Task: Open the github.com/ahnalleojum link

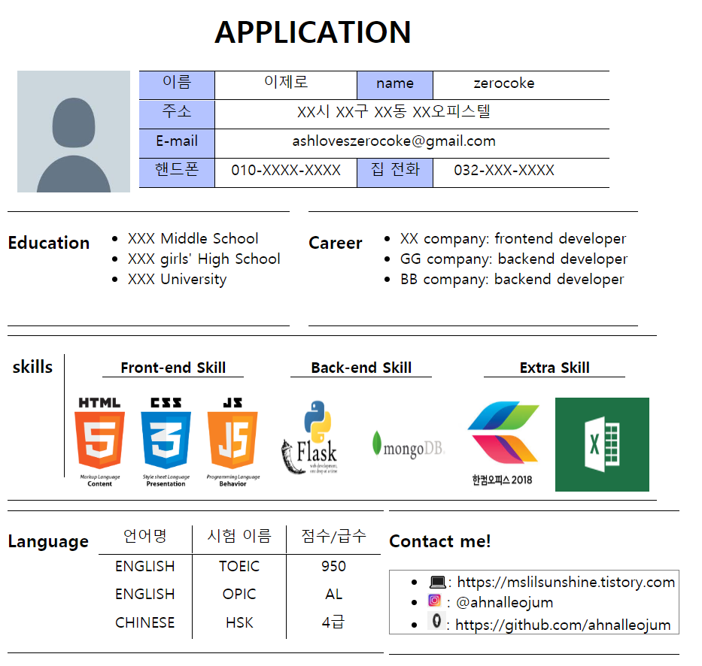Action: click(x=563, y=625)
